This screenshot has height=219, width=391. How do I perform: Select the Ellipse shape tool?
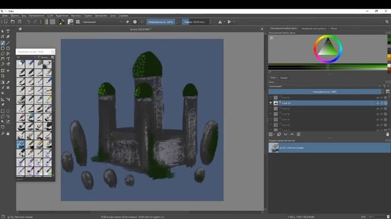8,48
